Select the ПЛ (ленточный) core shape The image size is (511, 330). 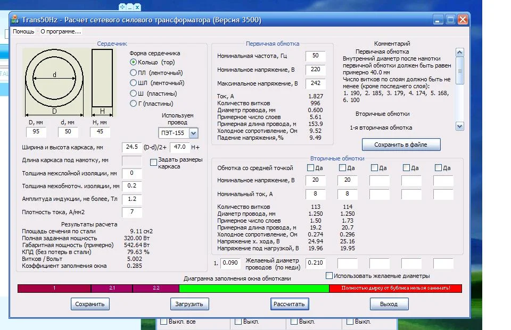tap(134, 73)
